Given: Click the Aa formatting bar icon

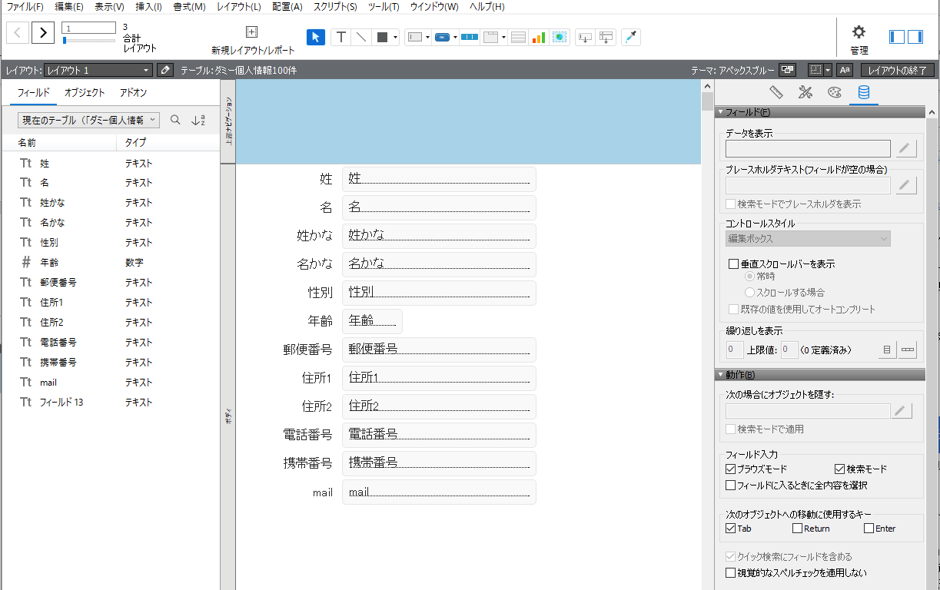Looking at the screenshot, I should coord(845,70).
